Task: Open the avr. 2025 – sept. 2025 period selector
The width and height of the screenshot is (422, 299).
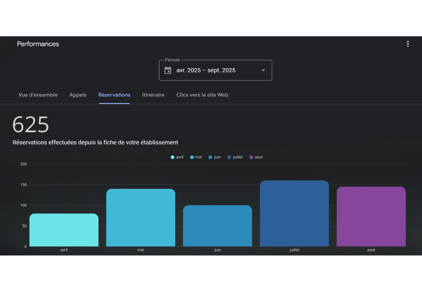Action: click(206, 70)
